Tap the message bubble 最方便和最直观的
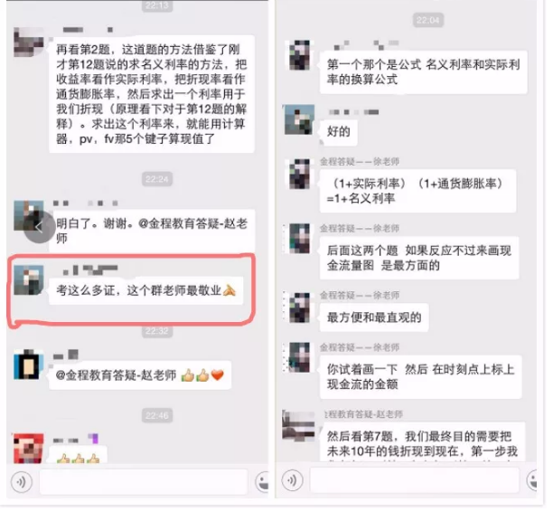The height and width of the screenshot is (512, 553). (x=374, y=318)
